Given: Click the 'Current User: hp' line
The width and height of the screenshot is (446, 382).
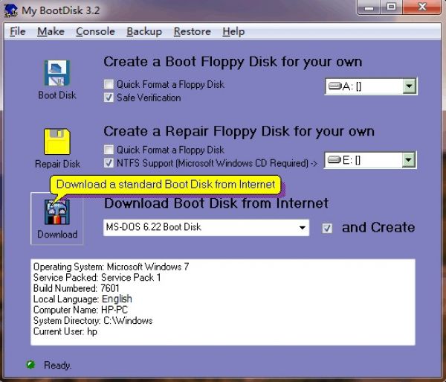Looking at the screenshot, I should point(65,331).
